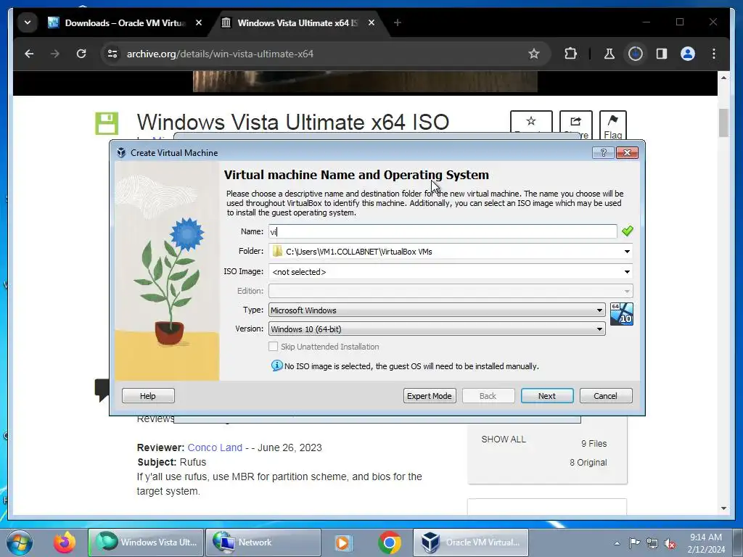Expand the Folder dropdown

click(x=627, y=252)
